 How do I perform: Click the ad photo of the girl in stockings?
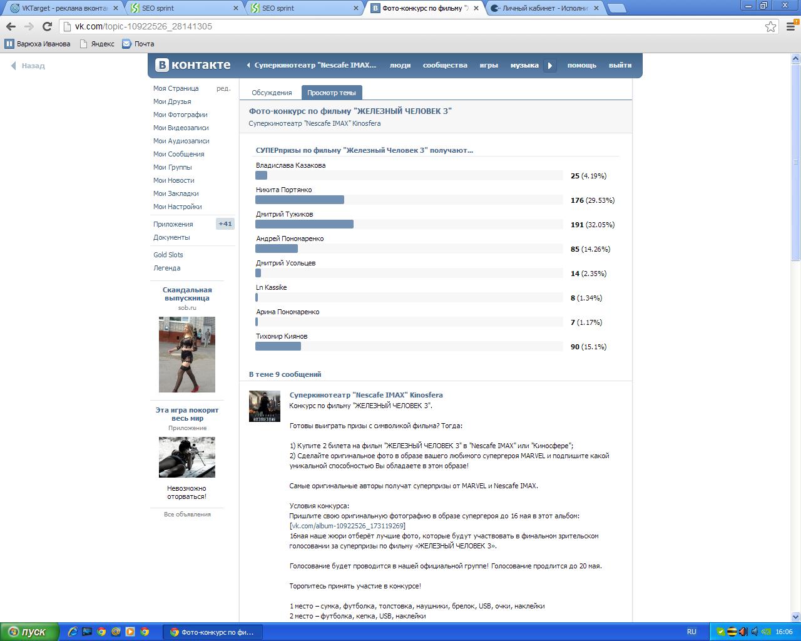point(187,354)
